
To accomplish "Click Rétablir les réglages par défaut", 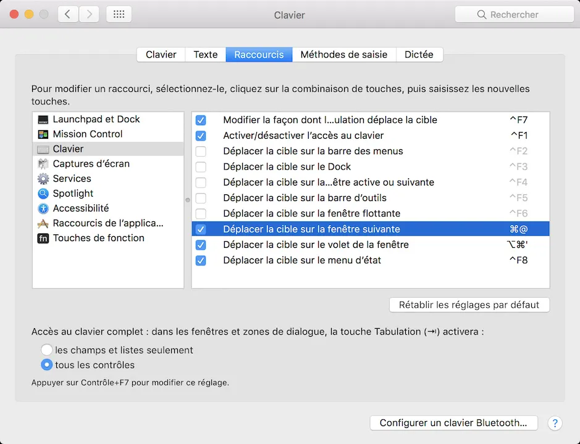I will click(x=469, y=305).
